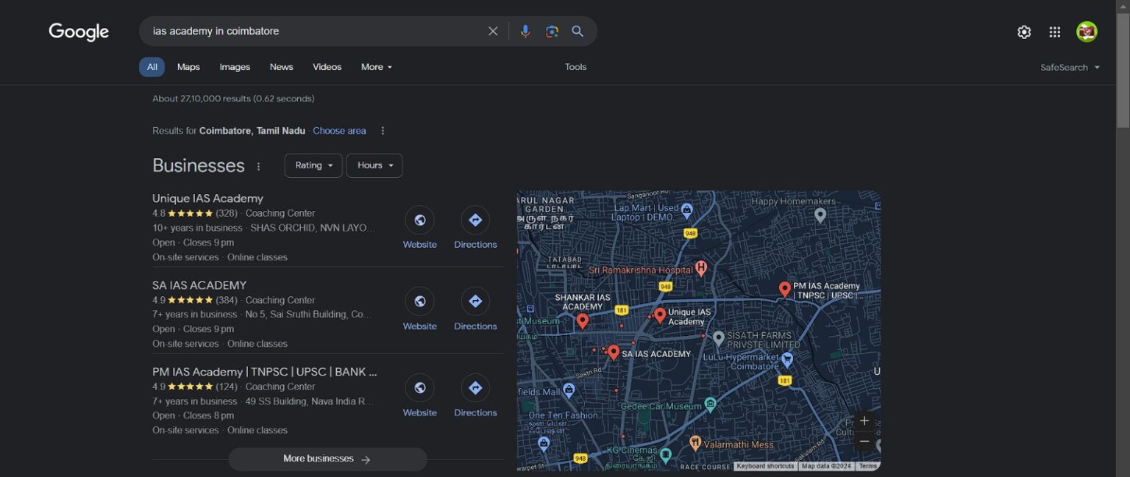Click Gedee Car Museum map marker
This screenshot has width=1130, height=477.
[x=710, y=404]
